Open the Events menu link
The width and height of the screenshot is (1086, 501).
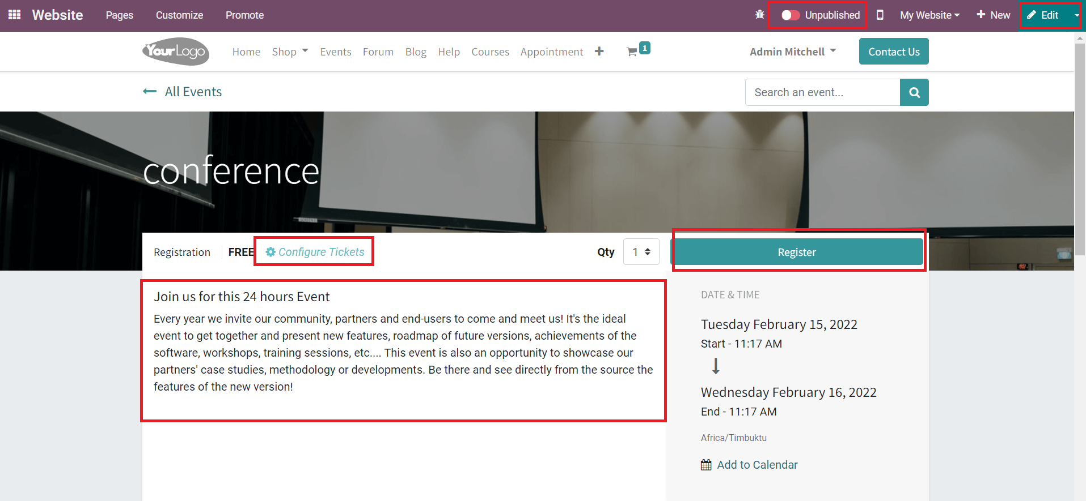point(336,52)
